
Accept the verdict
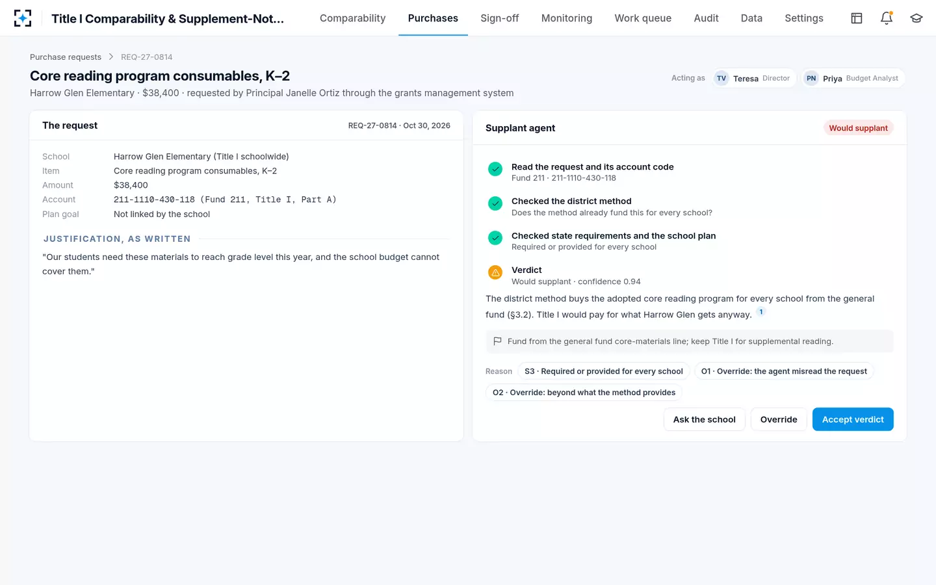853,419
